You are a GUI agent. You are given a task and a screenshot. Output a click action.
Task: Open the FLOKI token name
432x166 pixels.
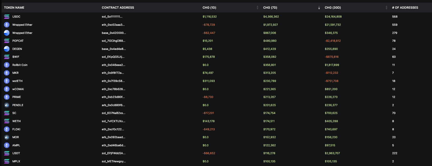pos(16,129)
